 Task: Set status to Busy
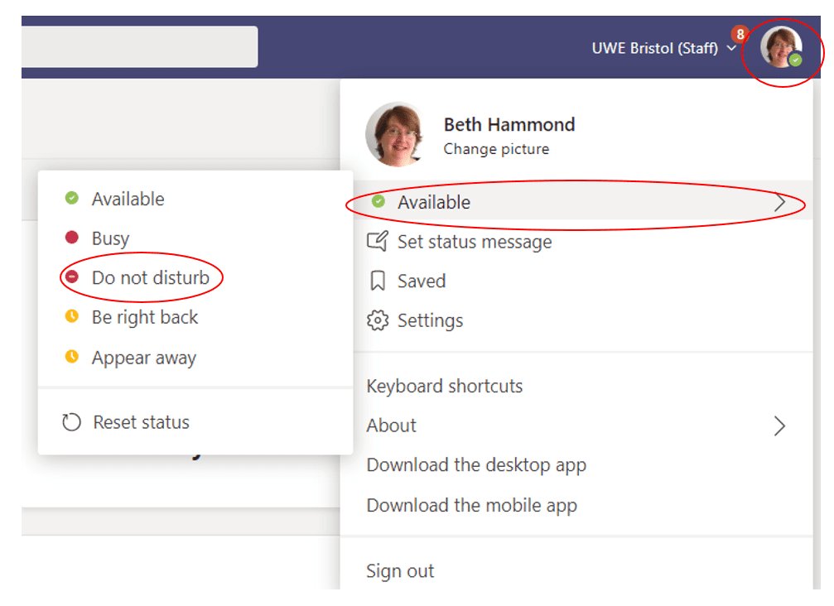pyautogui.click(x=195, y=238)
